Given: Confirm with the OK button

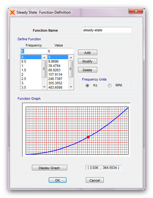Looking at the screenshot, I should 57,180.
